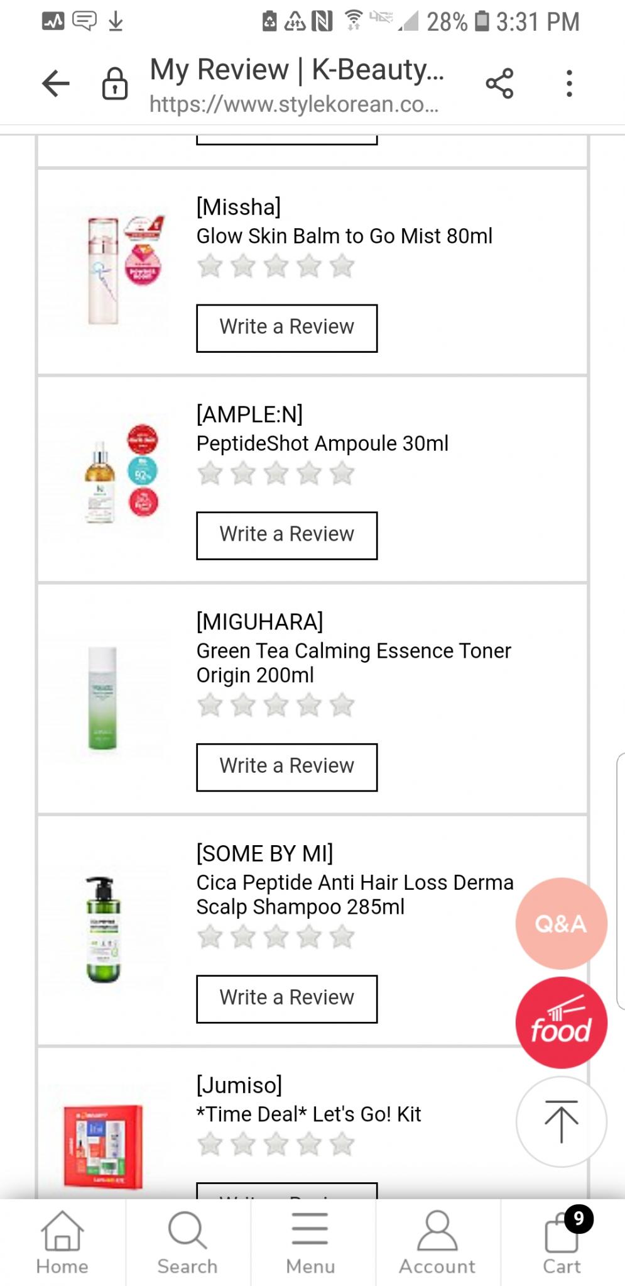The width and height of the screenshot is (625, 1286).
Task: Tap the padlock site security icon
Action: pyautogui.click(x=115, y=84)
